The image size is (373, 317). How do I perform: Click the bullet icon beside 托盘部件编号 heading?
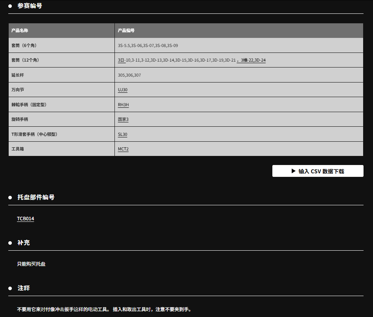click(x=10, y=197)
